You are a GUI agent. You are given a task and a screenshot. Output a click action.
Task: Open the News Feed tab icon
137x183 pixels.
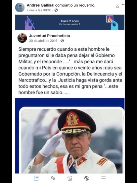[x=36, y=178]
